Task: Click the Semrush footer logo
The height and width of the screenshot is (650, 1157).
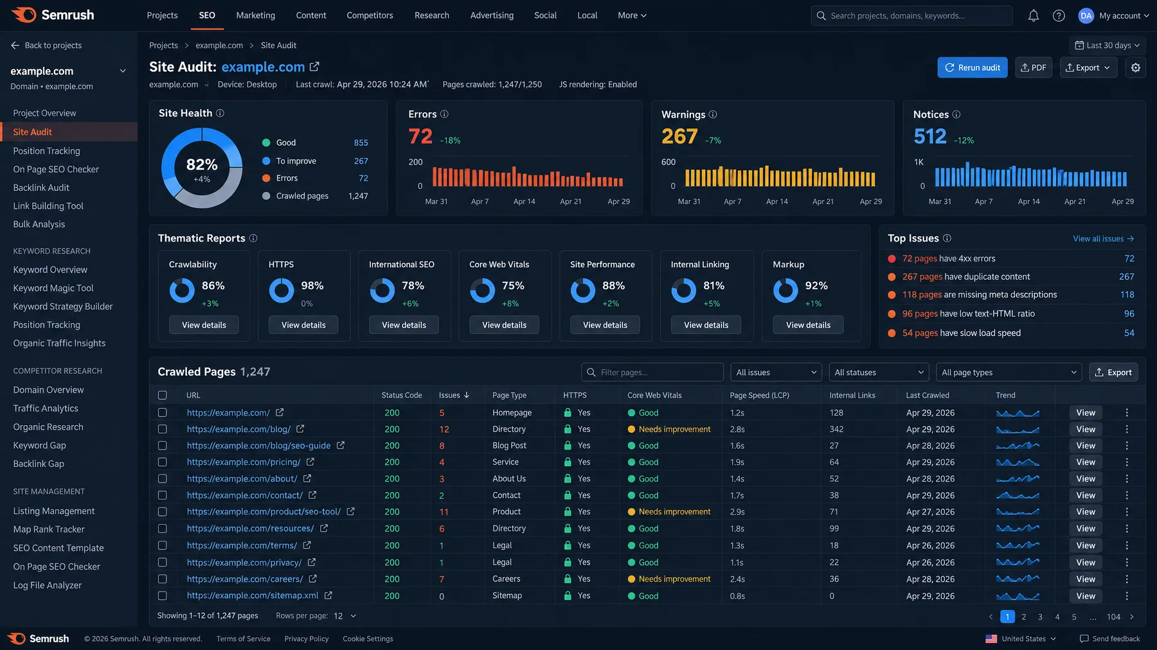Action: 39,638
